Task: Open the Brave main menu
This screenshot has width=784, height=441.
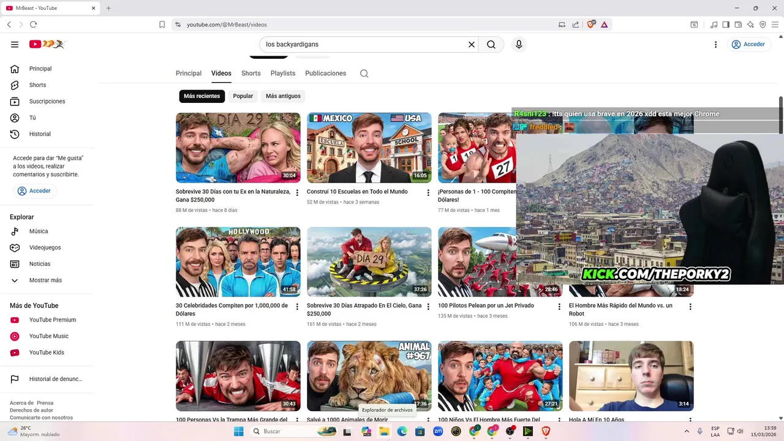Action: (775, 24)
